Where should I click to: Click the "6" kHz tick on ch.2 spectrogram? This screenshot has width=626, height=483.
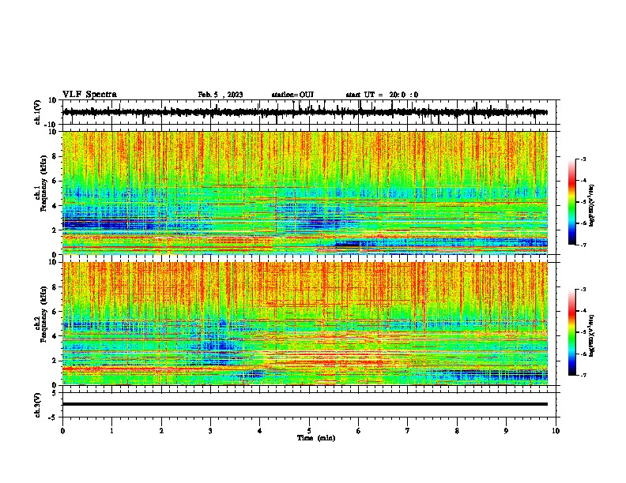click(55, 312)
